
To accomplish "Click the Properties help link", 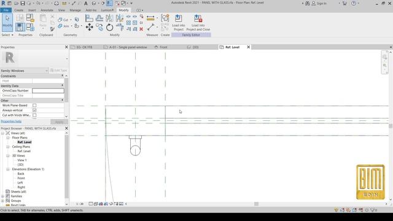I will (x=11, y=122).
